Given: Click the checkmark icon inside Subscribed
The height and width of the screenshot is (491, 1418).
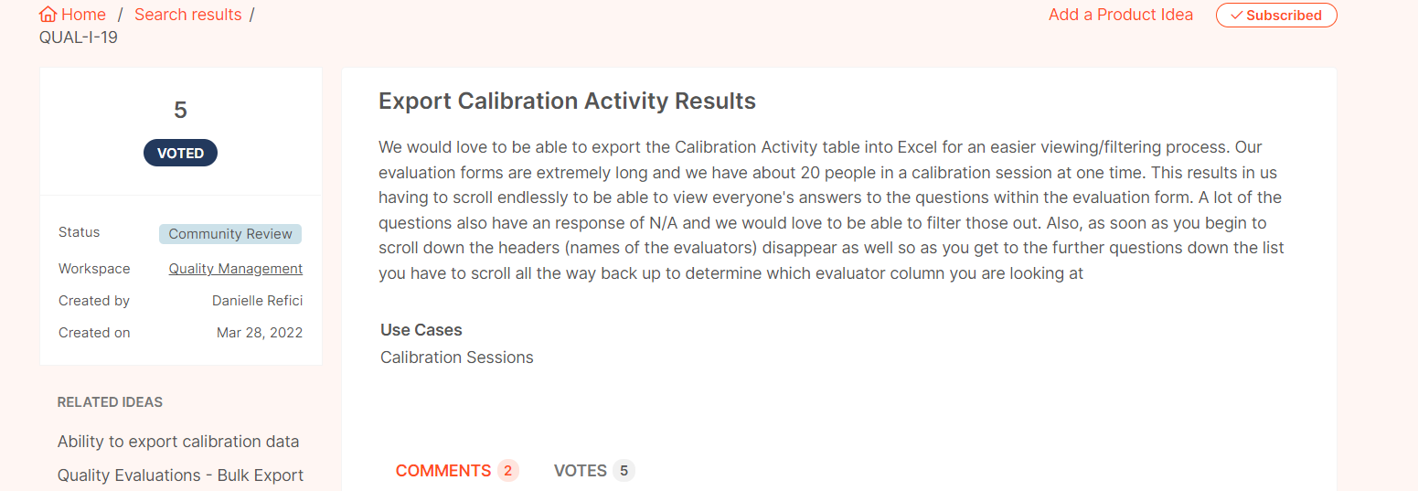Looking at the screenshot, I should [1236, 16].
